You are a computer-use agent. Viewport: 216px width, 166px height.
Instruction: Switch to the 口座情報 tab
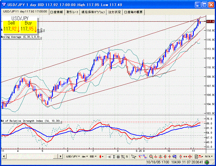click(x=56, y=12)
